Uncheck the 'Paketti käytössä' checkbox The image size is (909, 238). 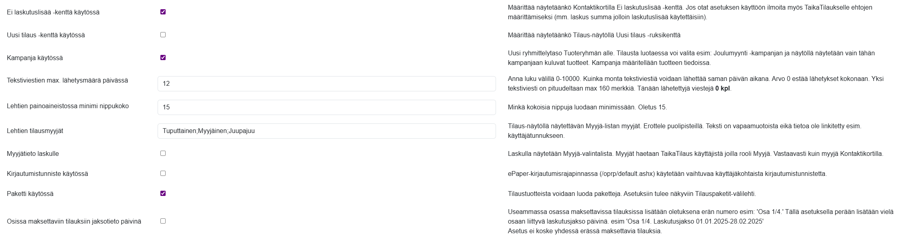163,194
